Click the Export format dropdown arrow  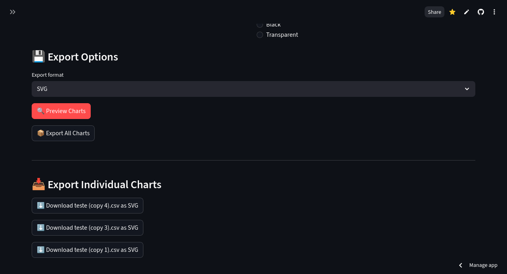[x=467, y=89]
